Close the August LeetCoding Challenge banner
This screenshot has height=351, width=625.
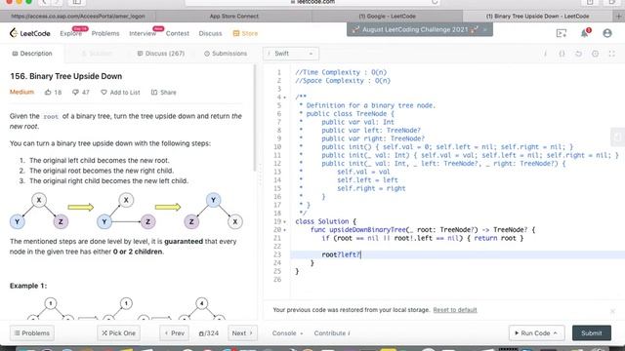(x=484, y=30)
